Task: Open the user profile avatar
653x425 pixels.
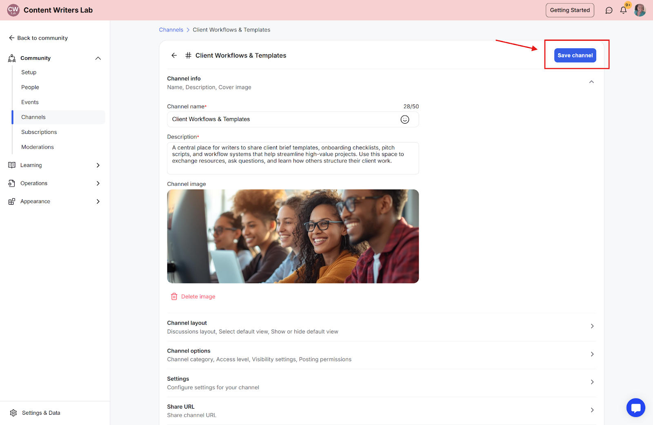Action: [640, 10]
